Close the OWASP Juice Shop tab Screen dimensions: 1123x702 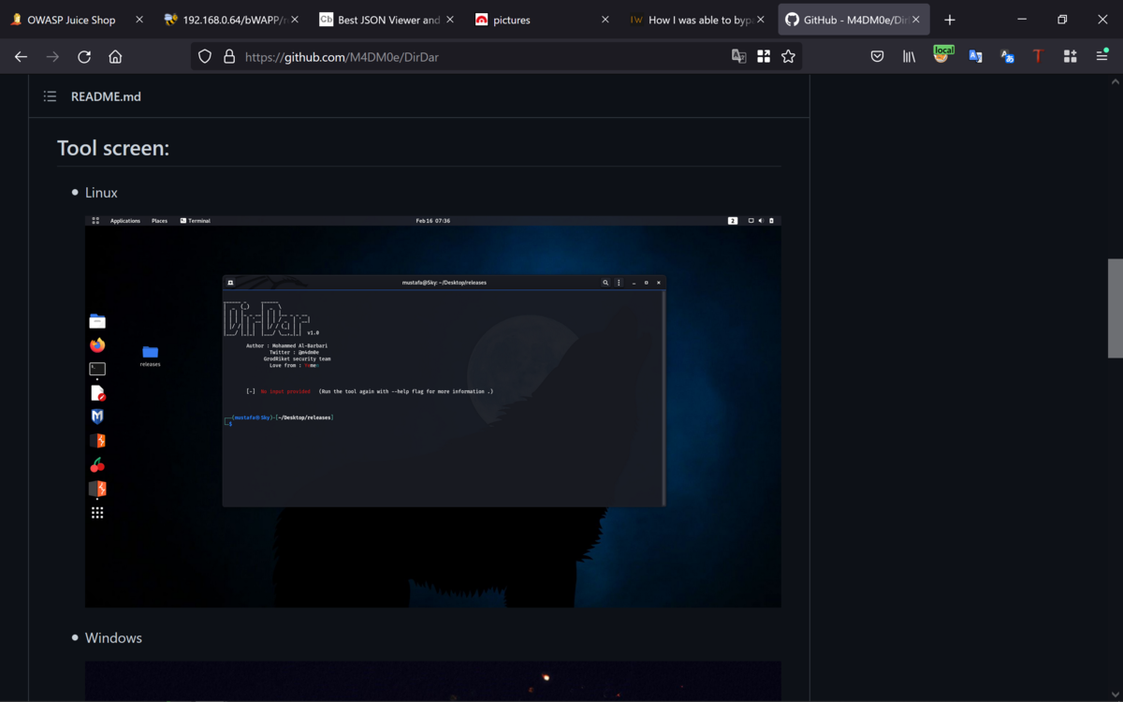click(x=139, y=20)
